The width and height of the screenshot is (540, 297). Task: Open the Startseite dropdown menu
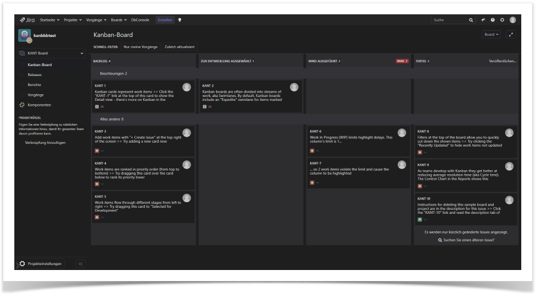coord(50,20)
